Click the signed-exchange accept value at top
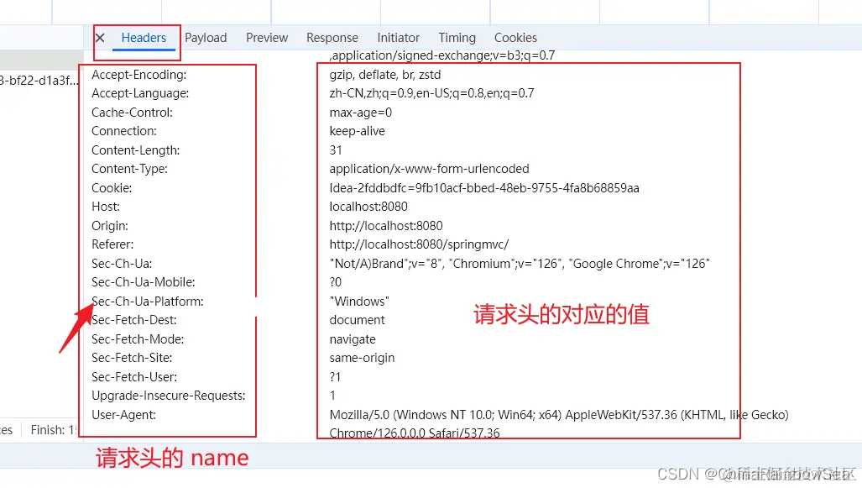862x488 pixels. [442, 55]
